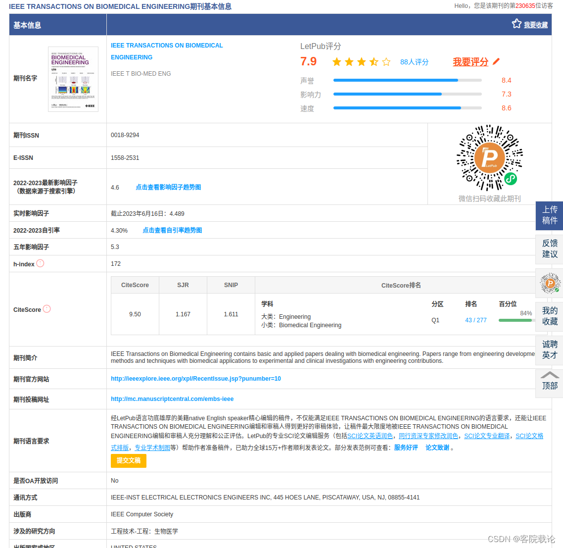Click the 诚聘英才 side button
Viewport: 563px width, 548px height.
pos(549,350)
